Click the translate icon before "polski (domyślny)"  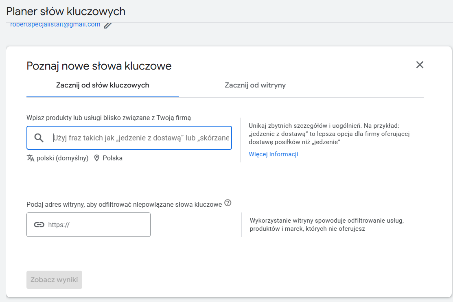coord(31,158)
